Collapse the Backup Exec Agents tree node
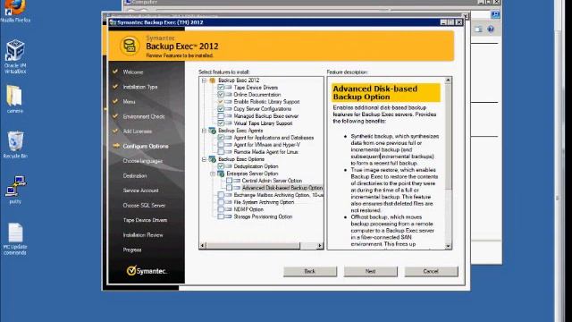 pyautogui.click(x=205, y=131)
